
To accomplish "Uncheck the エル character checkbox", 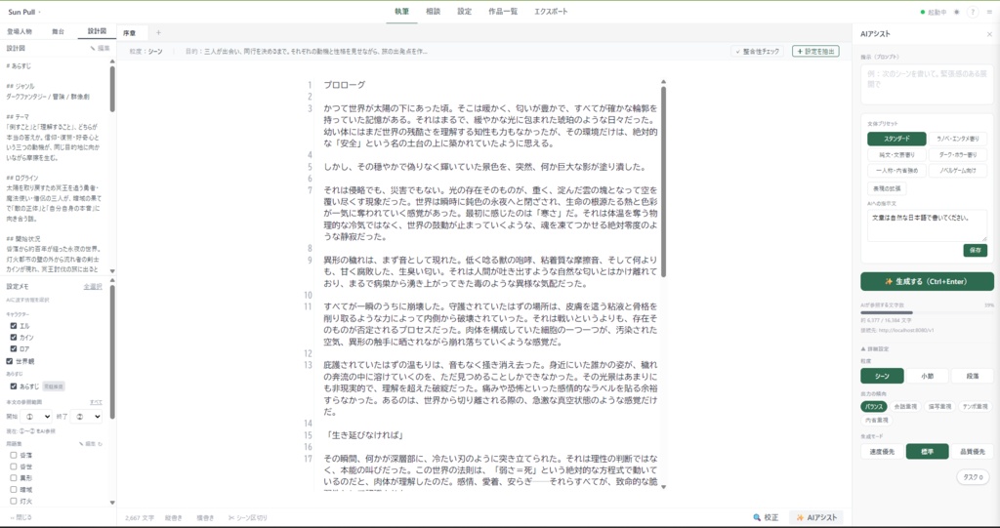I will click(14, 325).
